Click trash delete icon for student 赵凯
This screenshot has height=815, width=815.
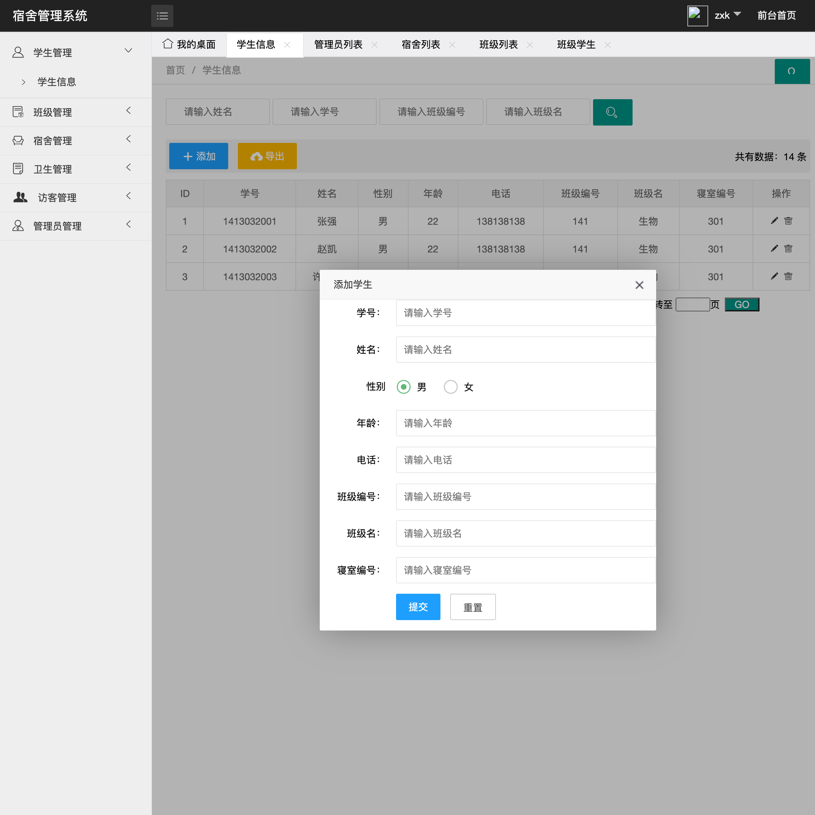[788, 248]
